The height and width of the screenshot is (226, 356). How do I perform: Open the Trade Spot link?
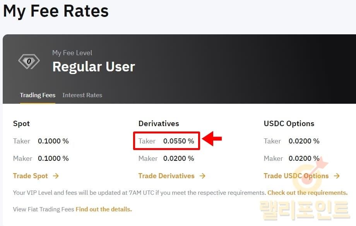point(31,176)
